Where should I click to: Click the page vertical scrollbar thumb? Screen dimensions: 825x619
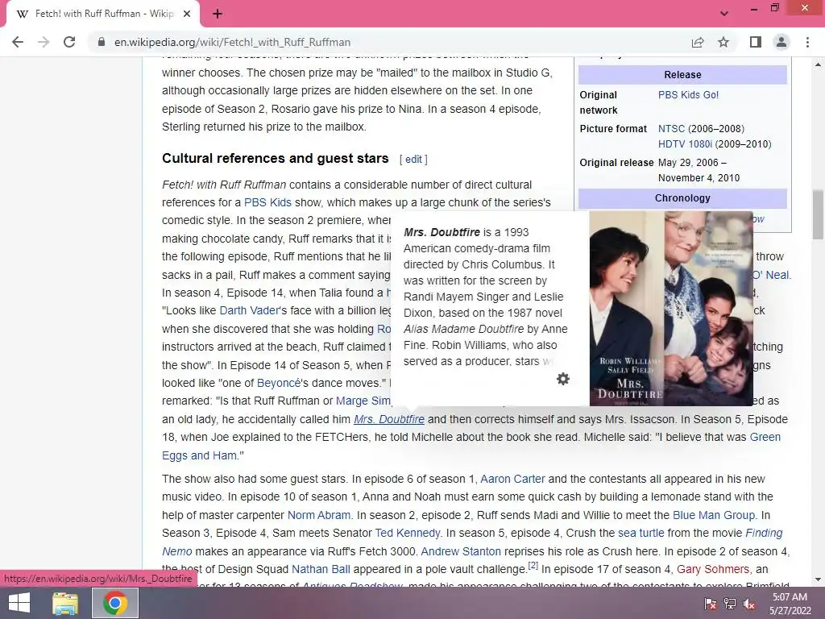point(818,214)
